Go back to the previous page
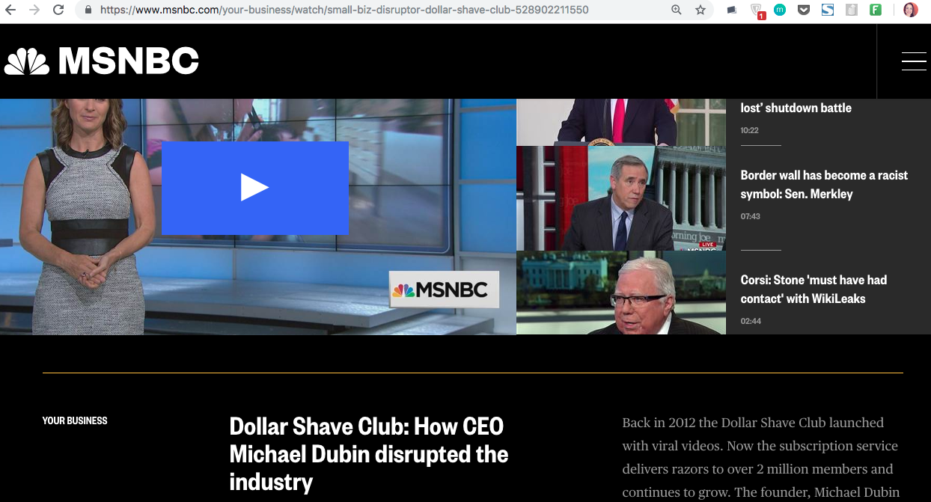 click(x=11, y=10)
